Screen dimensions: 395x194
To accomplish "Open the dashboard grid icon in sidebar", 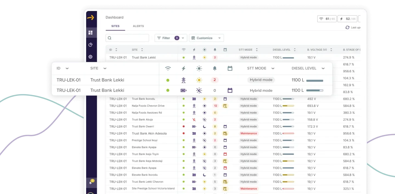I will (91, 33).
